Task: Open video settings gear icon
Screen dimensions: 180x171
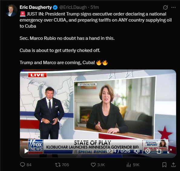Action: pos(148,151)
